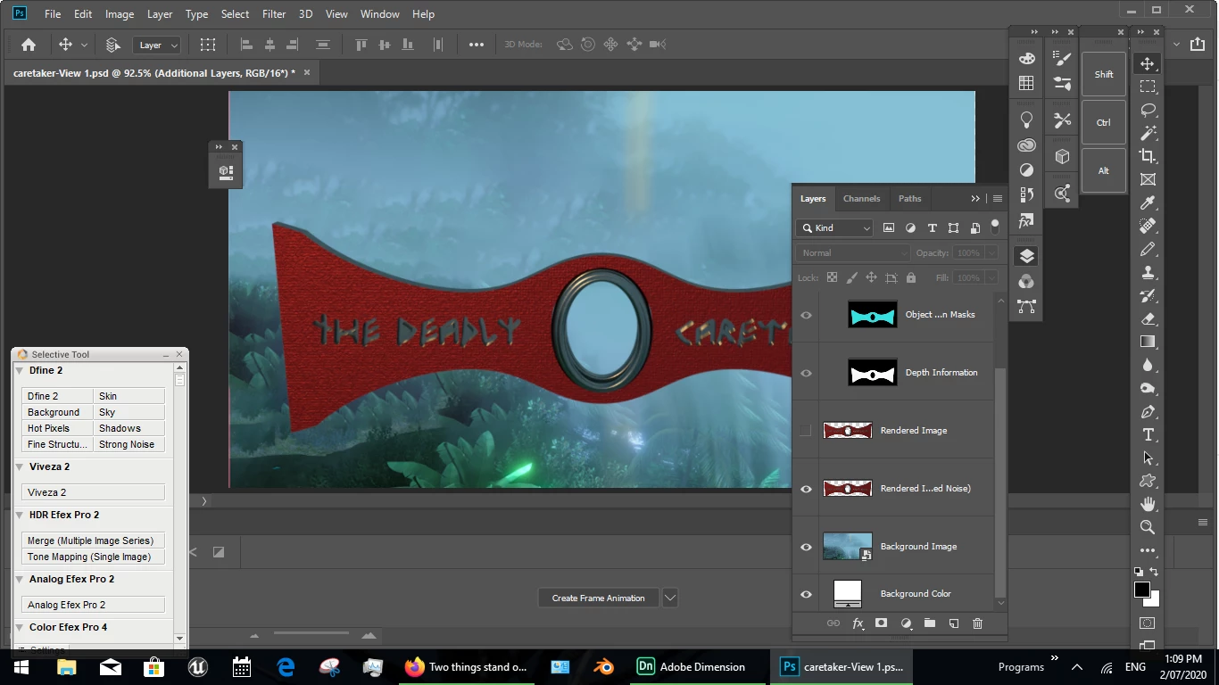
Task: Select the Pen tool
Action: pyautogui.click(x=1148, y=411)
